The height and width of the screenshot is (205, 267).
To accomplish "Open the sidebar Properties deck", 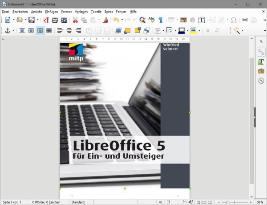I will pos(261,52).
